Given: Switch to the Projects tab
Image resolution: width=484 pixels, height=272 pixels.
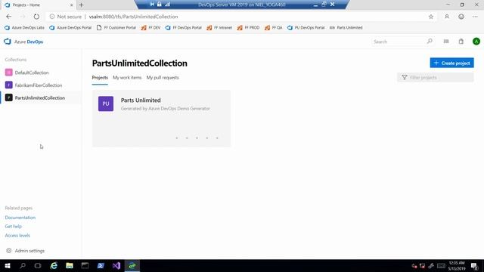Looking at the screenshot, I should pos(100,77).
